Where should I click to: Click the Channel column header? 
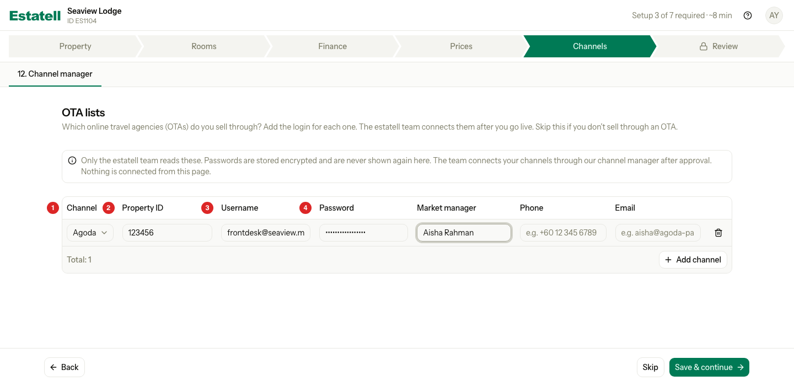(82, 208)
